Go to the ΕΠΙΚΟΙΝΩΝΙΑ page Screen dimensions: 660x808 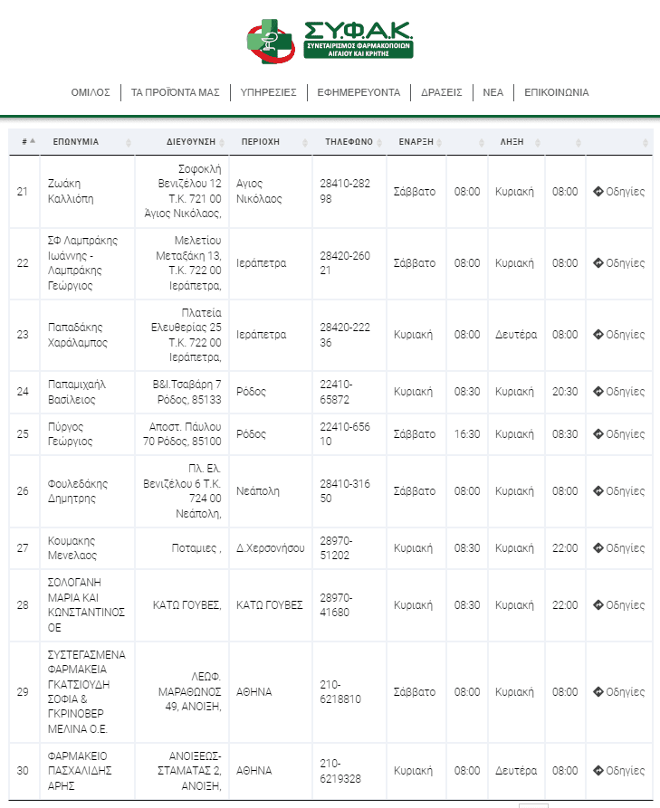tap(557, 93)
